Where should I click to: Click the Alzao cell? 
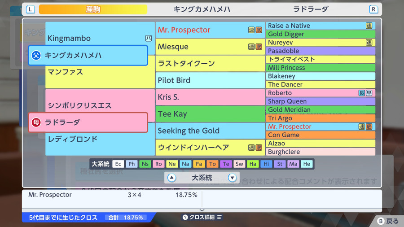tap(321, 144)
